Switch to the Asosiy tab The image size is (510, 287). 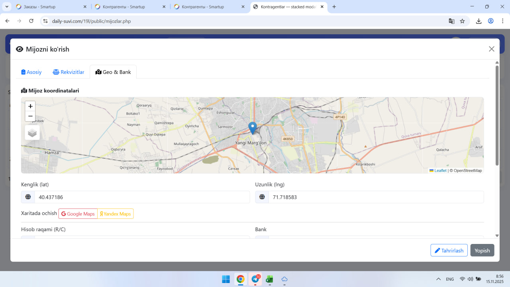[x=31, y=72]
